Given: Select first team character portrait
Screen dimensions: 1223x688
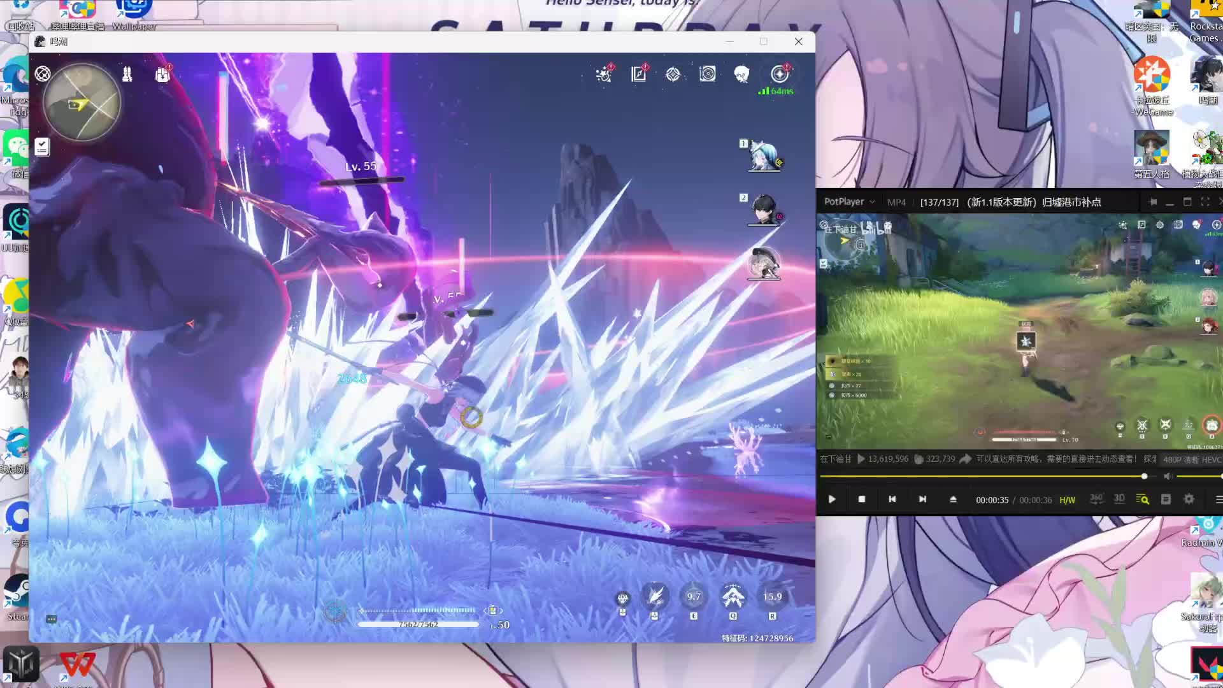Looking at the screenshot, I should [763, 155].
